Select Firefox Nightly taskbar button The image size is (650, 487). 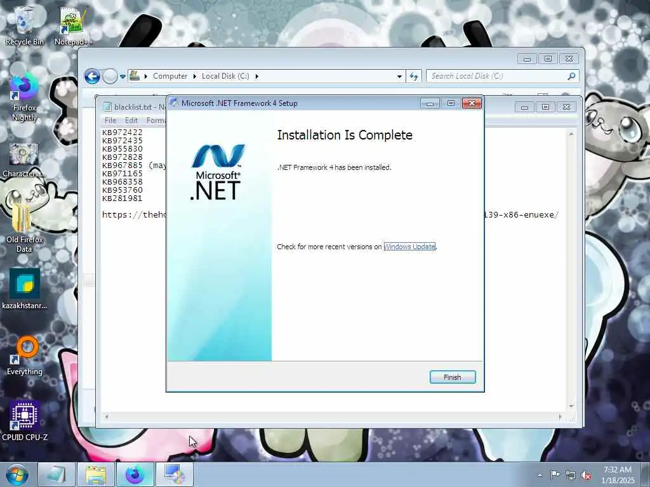click(135, 474)
